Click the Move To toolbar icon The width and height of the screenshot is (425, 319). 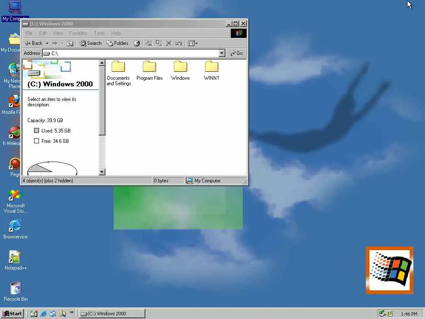(149, 43)
